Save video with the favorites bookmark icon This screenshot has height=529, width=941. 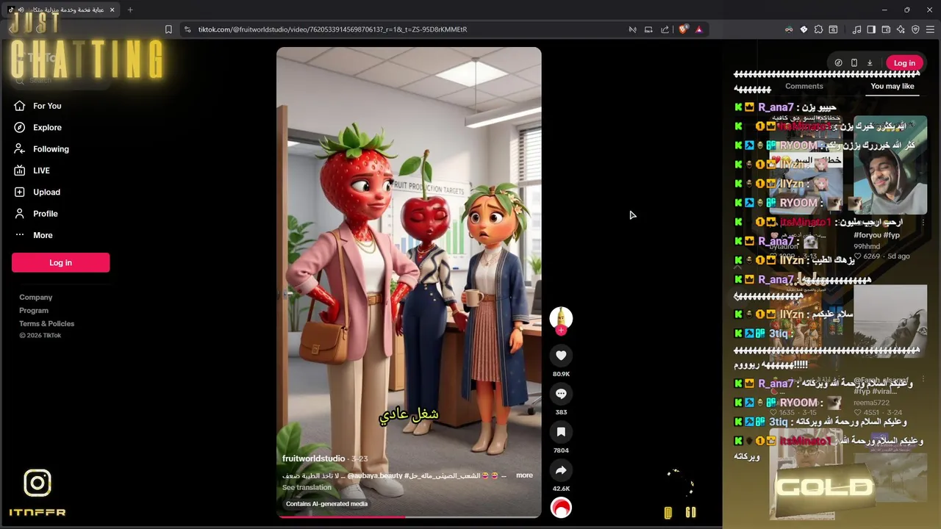pos(561,432)
